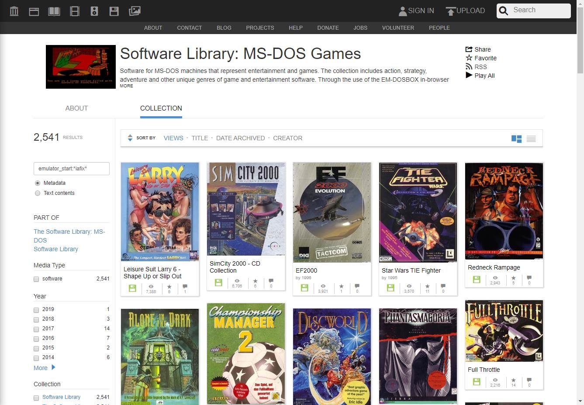This screenshot has width=584, height=405.
Task: Open the Redneck Rampage cover thumbnail
Action: point(504,211)
